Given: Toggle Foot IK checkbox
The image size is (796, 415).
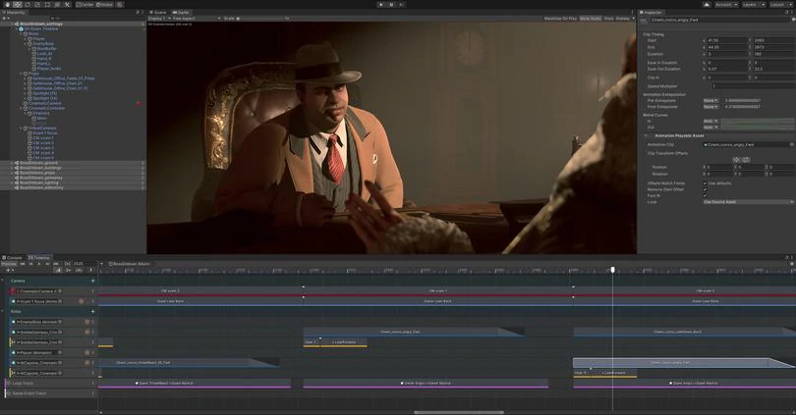Looking at the screenshot, I should pos(705,195).
